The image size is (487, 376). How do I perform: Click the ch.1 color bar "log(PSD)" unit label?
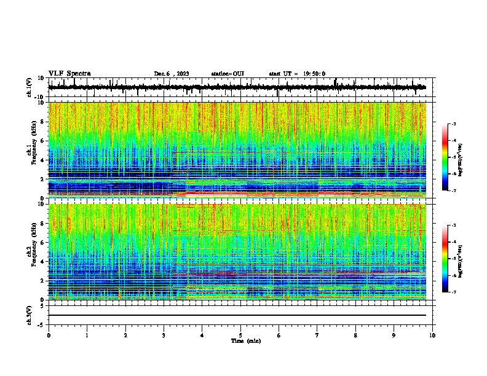(x=460, y=160)
